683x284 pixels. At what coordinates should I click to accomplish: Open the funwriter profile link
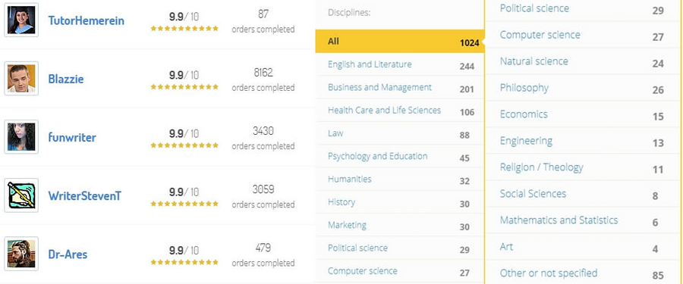[x=72, y=137]
